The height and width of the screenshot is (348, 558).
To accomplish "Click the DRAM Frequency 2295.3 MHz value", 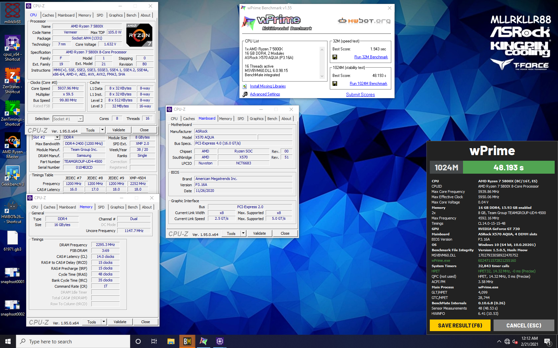I will coord(105,245).
